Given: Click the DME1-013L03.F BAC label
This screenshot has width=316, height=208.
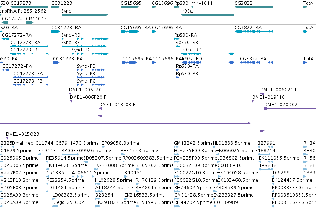Looking at the screenshot, I should (x=117, y=105).
